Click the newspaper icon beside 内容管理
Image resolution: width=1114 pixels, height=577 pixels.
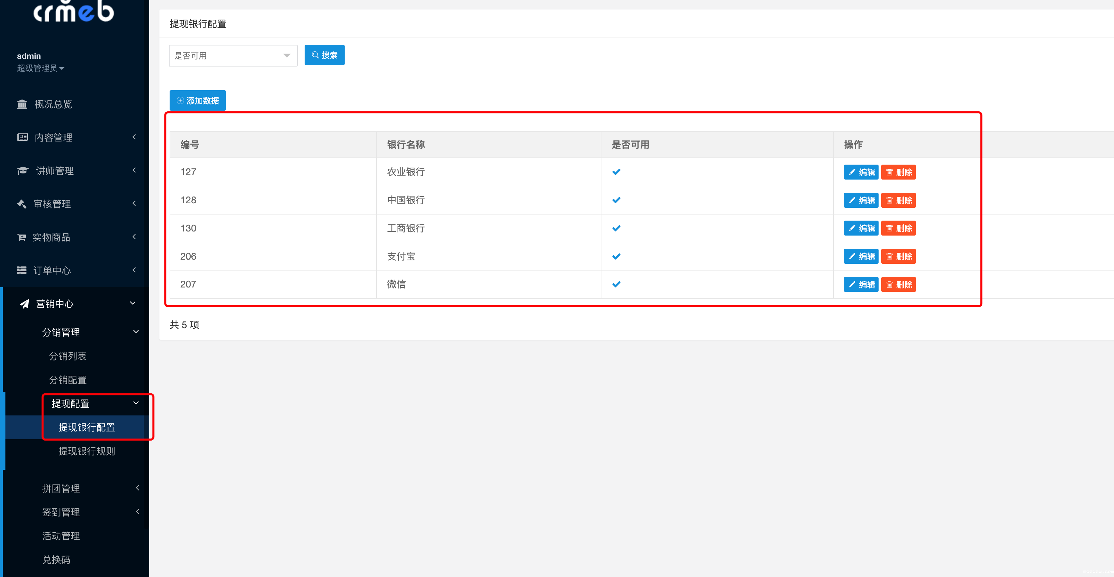(x=22, y=137)
